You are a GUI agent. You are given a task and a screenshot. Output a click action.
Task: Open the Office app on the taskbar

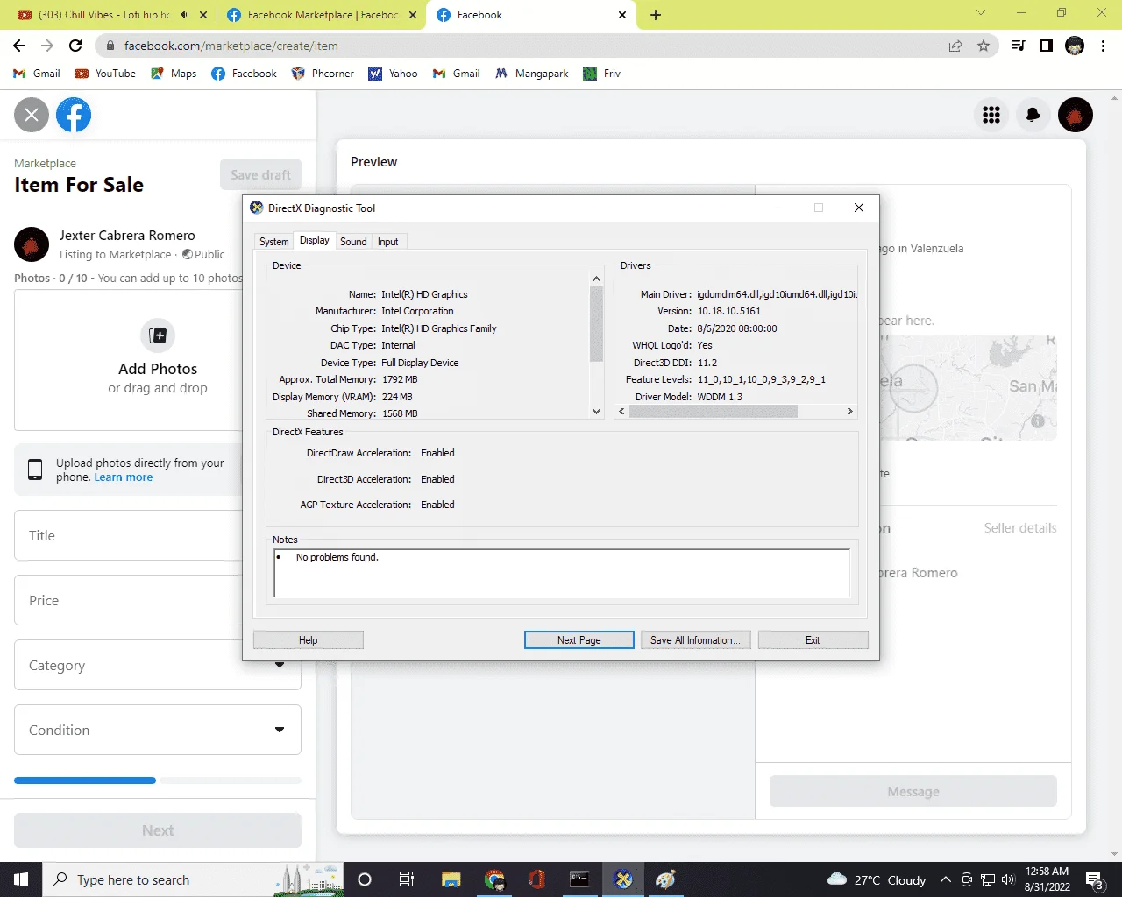click(x=537, y=879)
